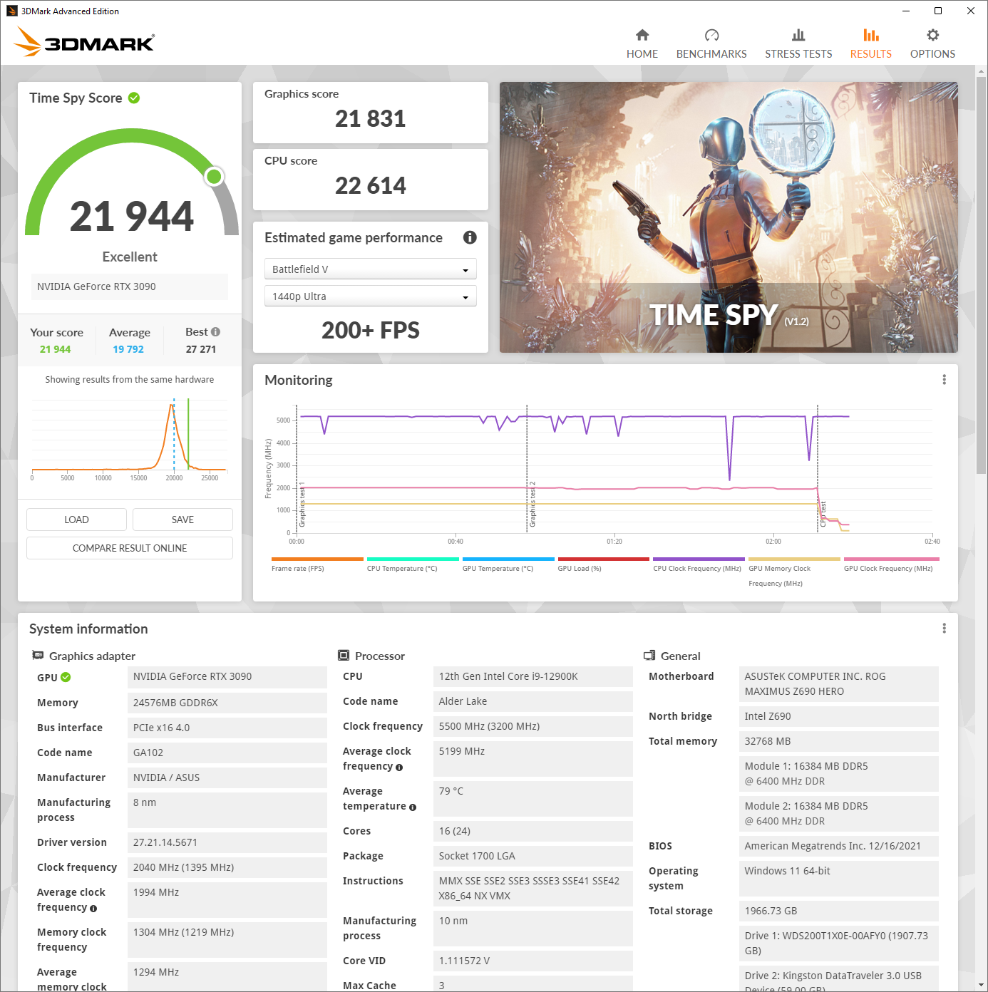Open Monitoring panel three-dot menu
This screenshot has width=988, height=992.
[x=944, y=380]
